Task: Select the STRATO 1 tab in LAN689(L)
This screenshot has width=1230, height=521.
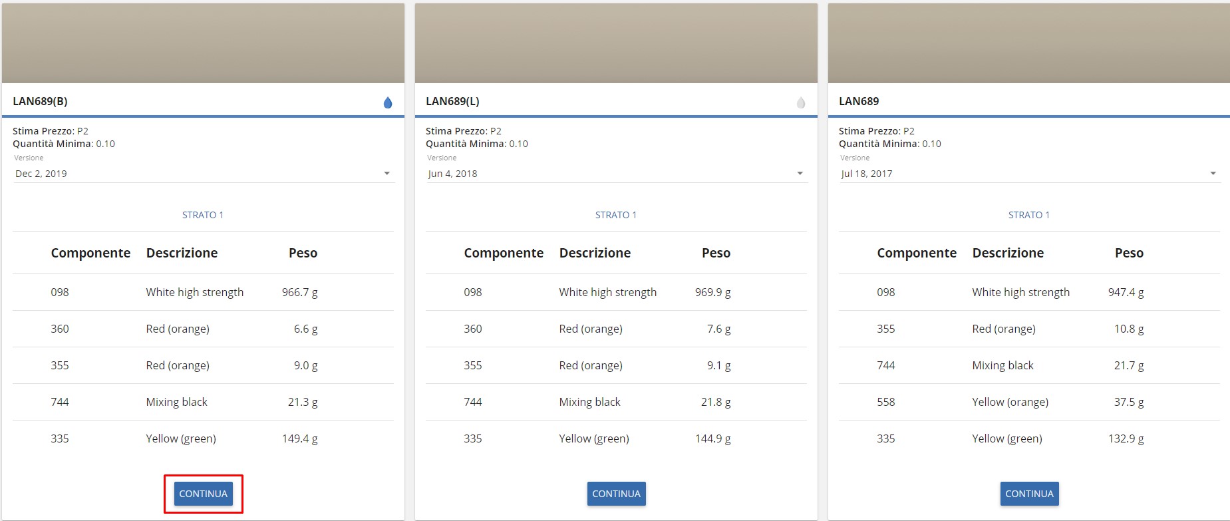Action: [616, 215]
